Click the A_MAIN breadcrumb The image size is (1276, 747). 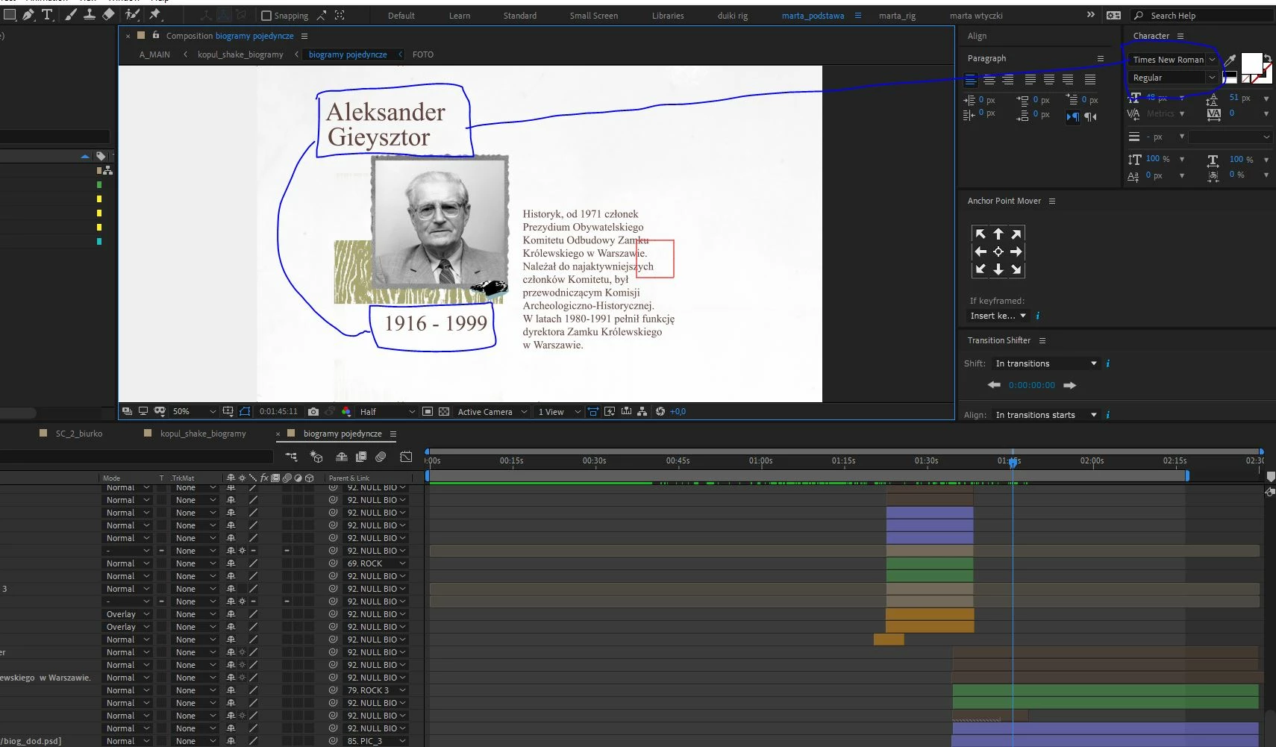(154, 54)
